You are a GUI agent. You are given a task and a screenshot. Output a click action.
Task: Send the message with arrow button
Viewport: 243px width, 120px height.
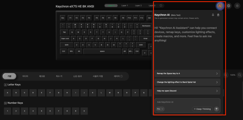[x=217, y=109]
